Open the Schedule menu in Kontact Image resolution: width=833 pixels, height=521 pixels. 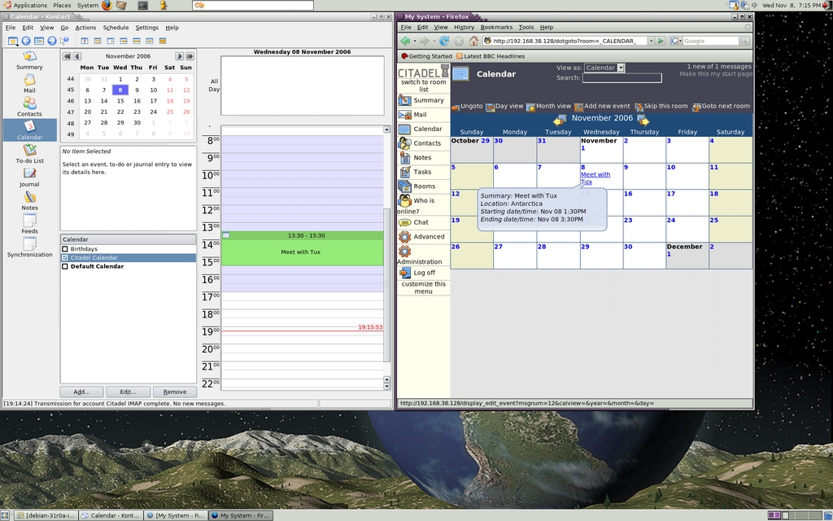pyautogui.click(x=116, y=28)
